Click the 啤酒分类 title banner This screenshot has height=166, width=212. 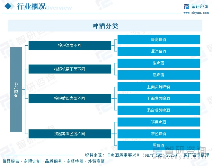(x=105, y=26)
